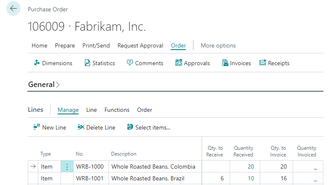Go back using the arrow button
The image size is (328, 185).
13,8
